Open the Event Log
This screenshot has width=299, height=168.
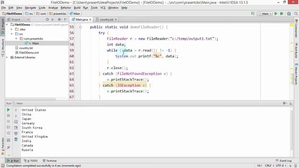[284, 161]
